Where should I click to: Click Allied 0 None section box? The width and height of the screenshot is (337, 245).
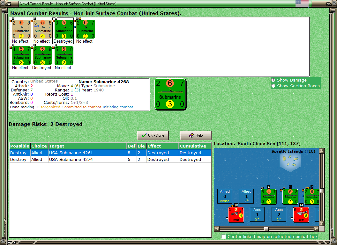point(225,196)
